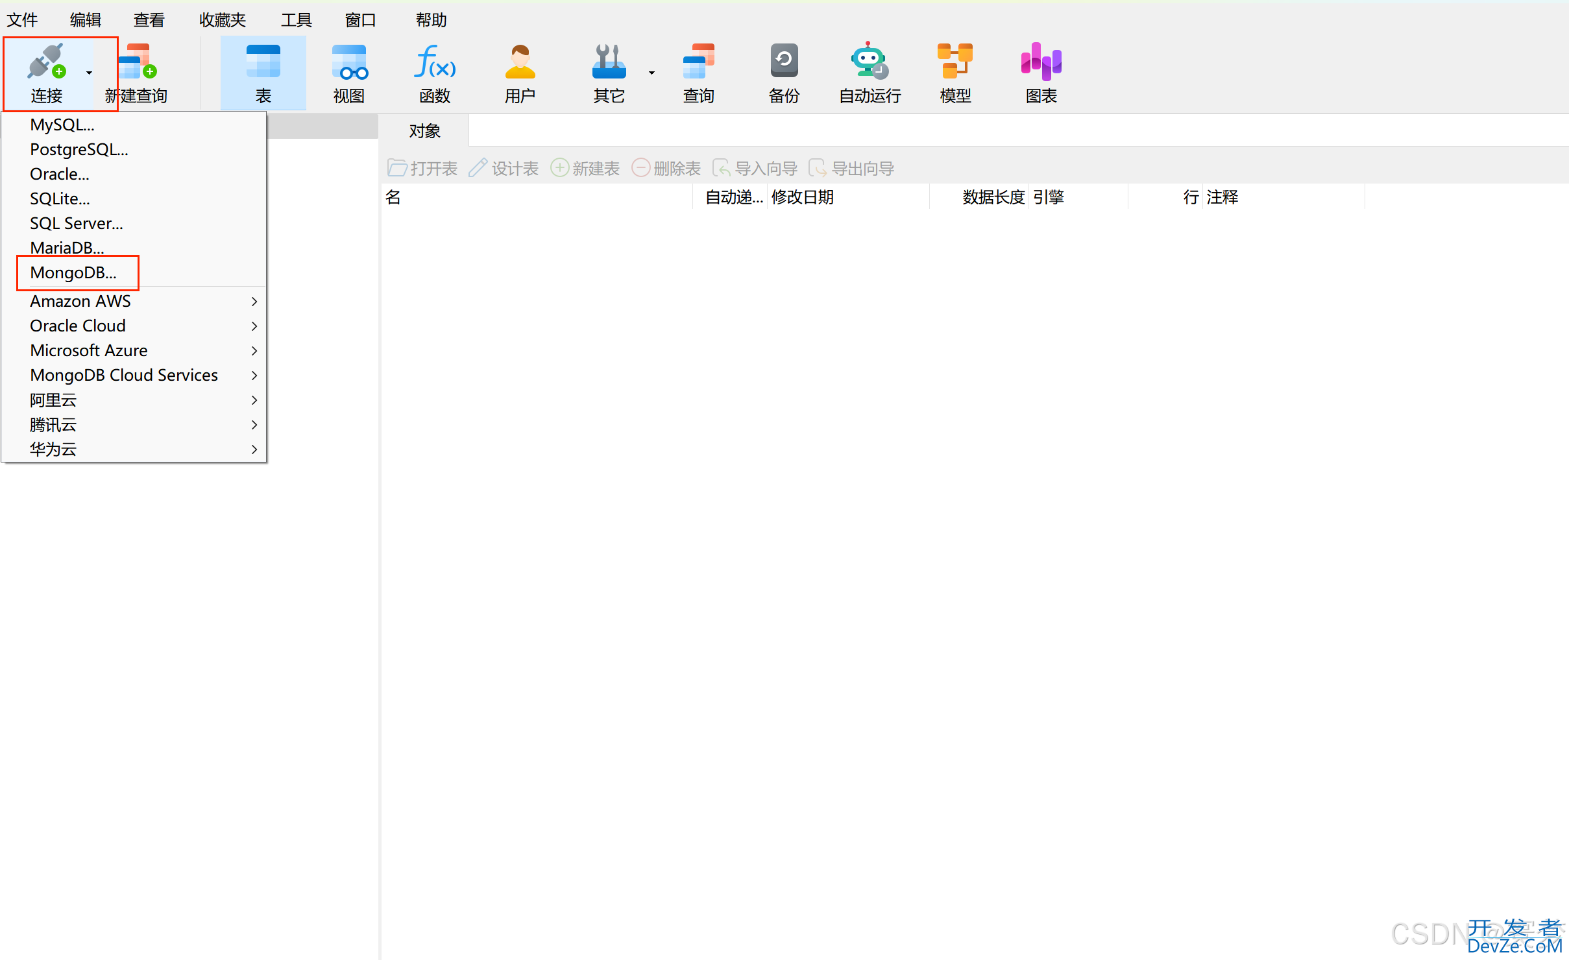Open the 视图 views section

pos(349,73)
